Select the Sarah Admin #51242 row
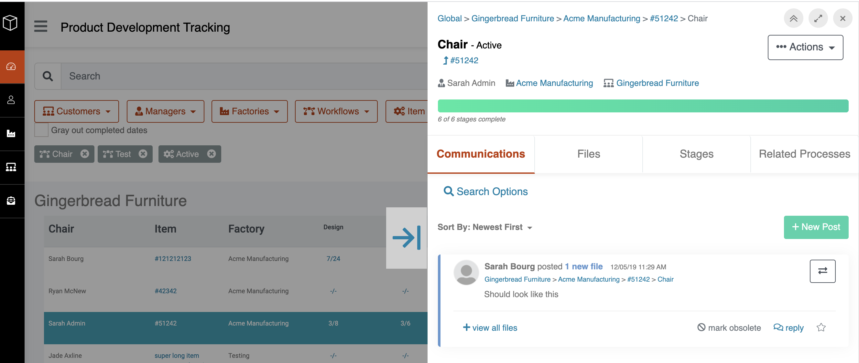Image resolution: width=859 pixels, height=363 pixels. (236, 328)
